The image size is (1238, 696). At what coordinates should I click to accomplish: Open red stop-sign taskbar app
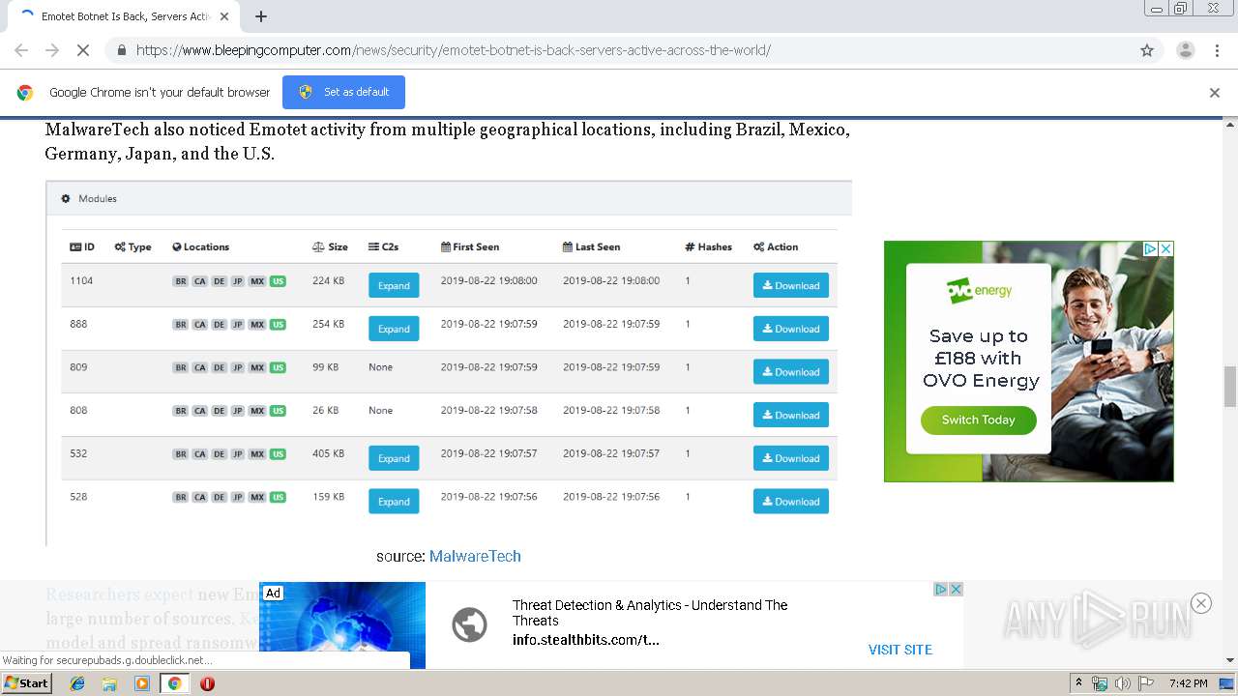point(207,683)
